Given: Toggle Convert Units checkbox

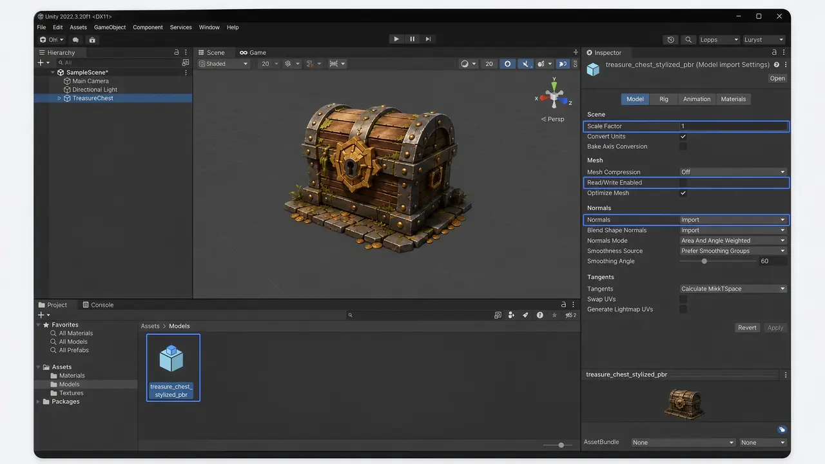Looking at the screenshot, I should (683, 137).
